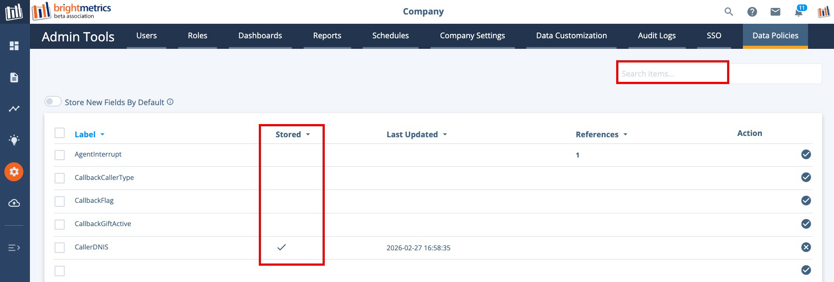Click the CallerDNIS label
The image size is (834, 282).
point(92,247)
